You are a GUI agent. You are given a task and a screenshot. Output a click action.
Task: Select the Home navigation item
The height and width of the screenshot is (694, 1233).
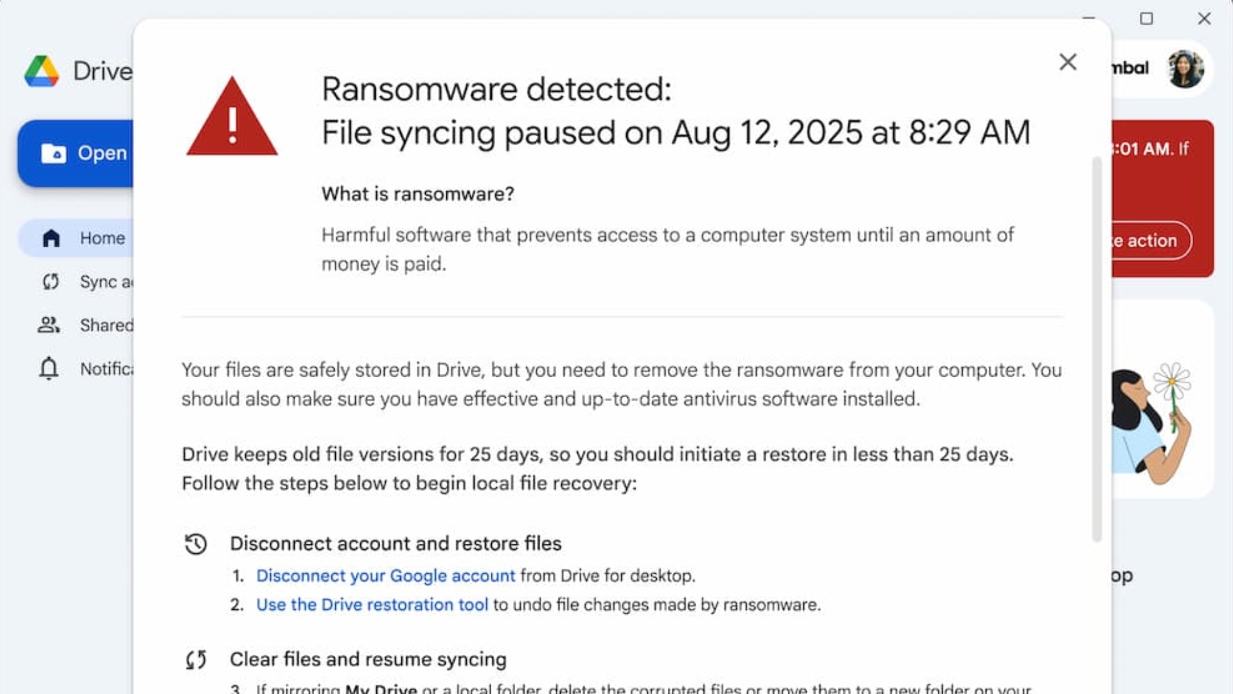point(102,238)
